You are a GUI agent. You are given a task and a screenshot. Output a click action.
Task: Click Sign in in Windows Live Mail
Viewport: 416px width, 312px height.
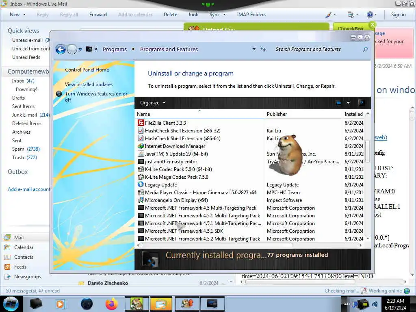click(x=398, y=15)
